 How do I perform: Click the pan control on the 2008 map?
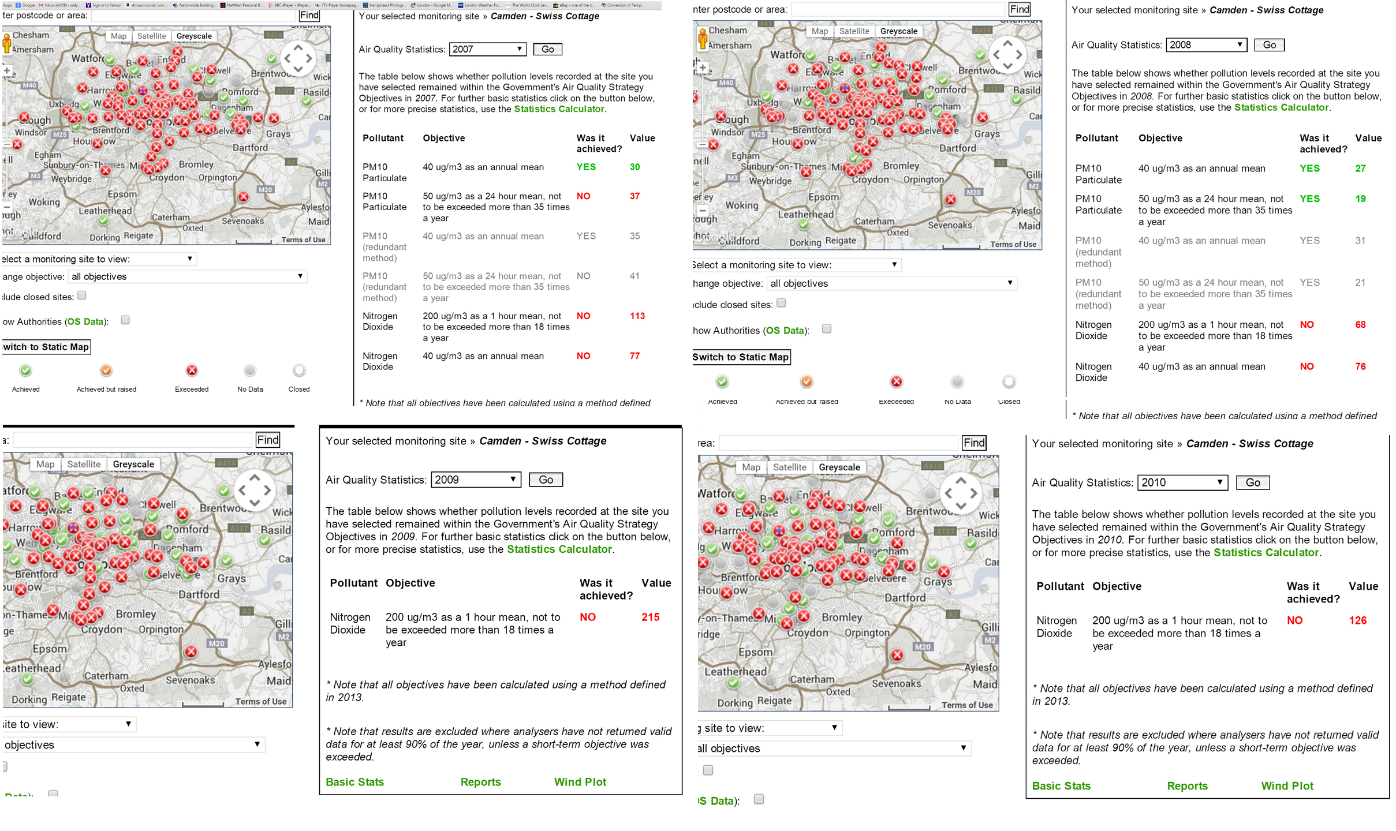(1007, 55)
